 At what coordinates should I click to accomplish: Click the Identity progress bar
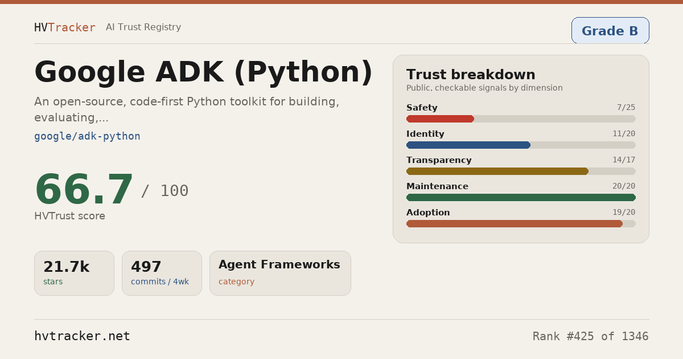(x=521, y=145)
